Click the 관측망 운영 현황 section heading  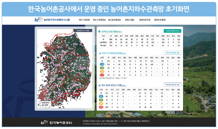(112, 32)
